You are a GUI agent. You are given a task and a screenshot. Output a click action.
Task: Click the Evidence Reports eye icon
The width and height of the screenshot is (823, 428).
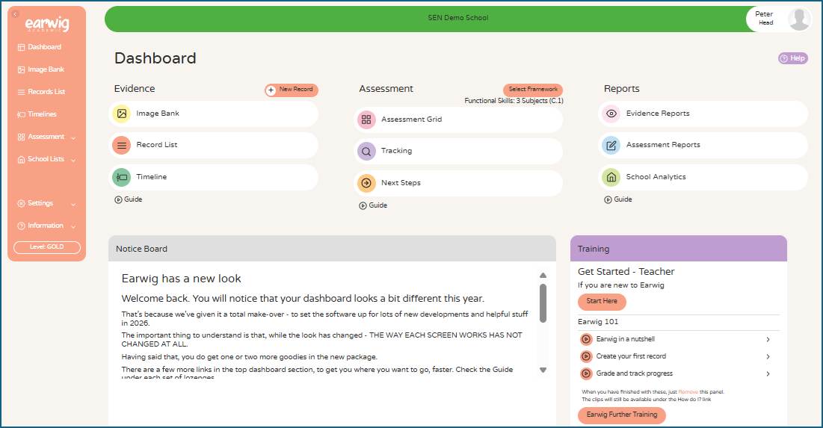point(611,114)
